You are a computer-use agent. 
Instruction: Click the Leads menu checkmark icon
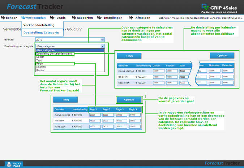(x=52, y=18)
